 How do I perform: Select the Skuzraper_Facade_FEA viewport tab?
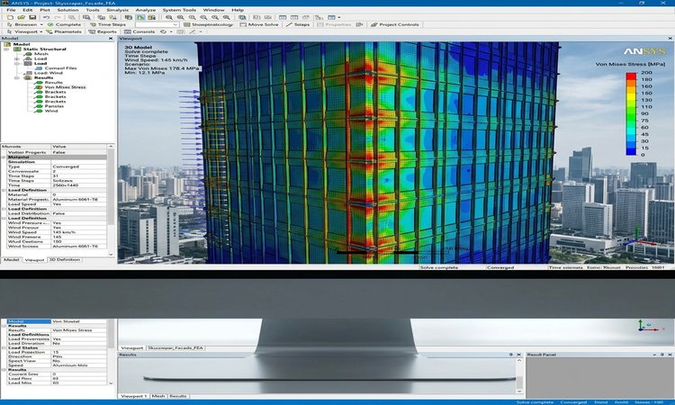pos(175,347)
